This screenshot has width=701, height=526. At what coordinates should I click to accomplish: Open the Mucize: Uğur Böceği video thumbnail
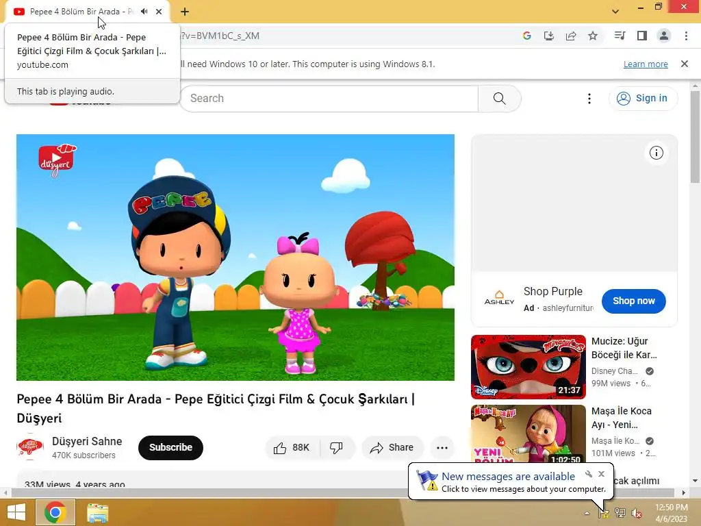click(x=528, y=367)
